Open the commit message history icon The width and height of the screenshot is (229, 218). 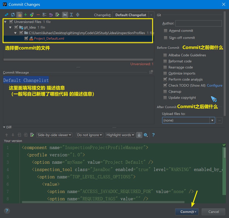151,72
